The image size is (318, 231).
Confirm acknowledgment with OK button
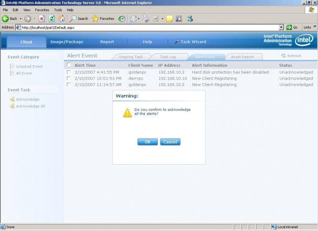tap(147, 142)
